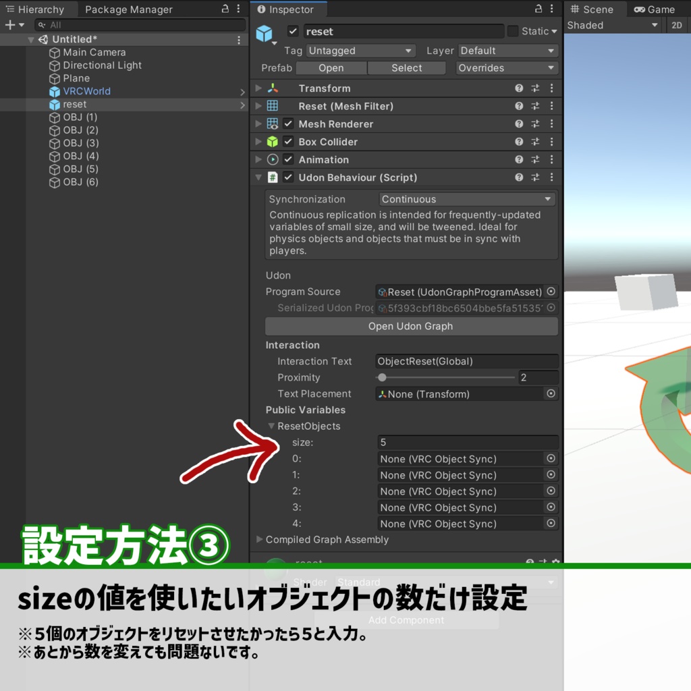The image size is (691, 691).
Task: Switch to the Package Manager tab
Action: pos(128,9)
